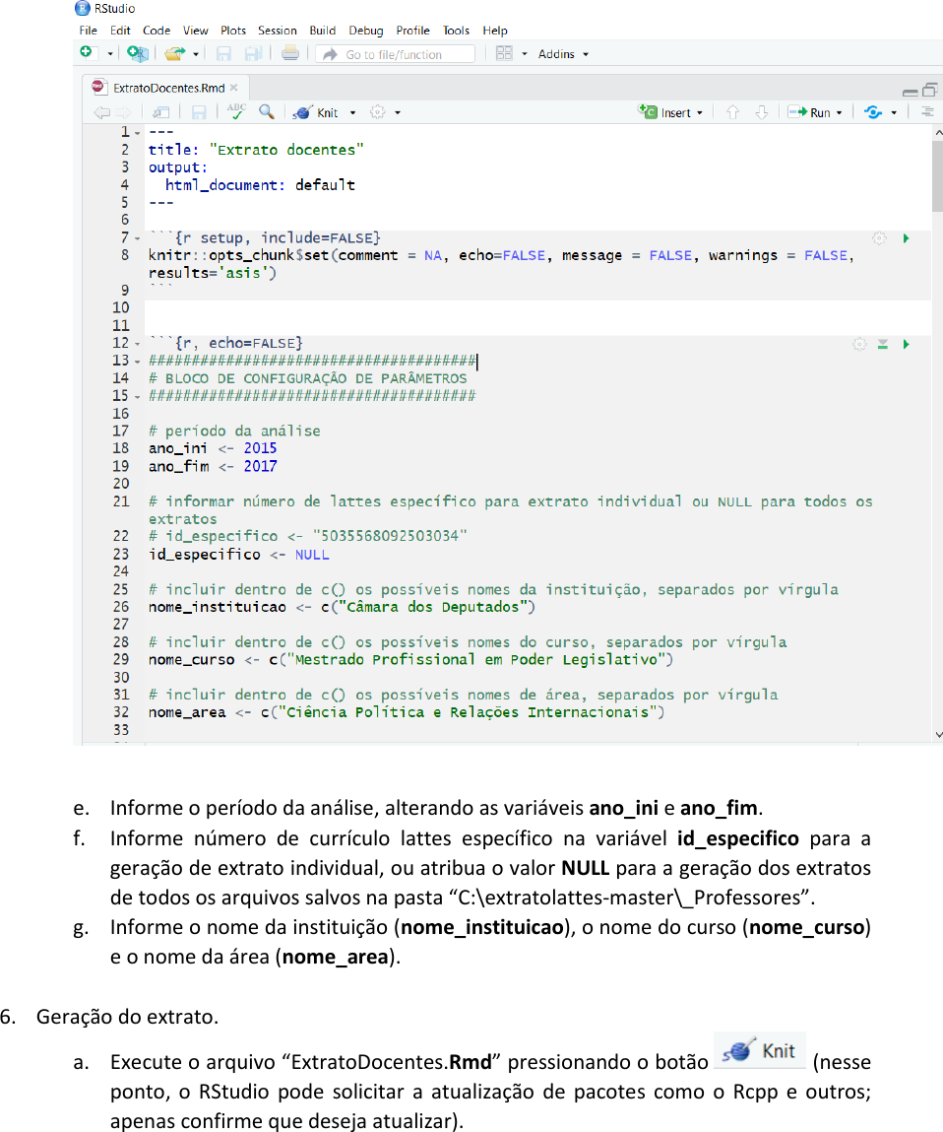Click the forward navigation arrow in the editor
This screenshot has height=1132, width=943.
pyautogui.click(x=123, y=112)
